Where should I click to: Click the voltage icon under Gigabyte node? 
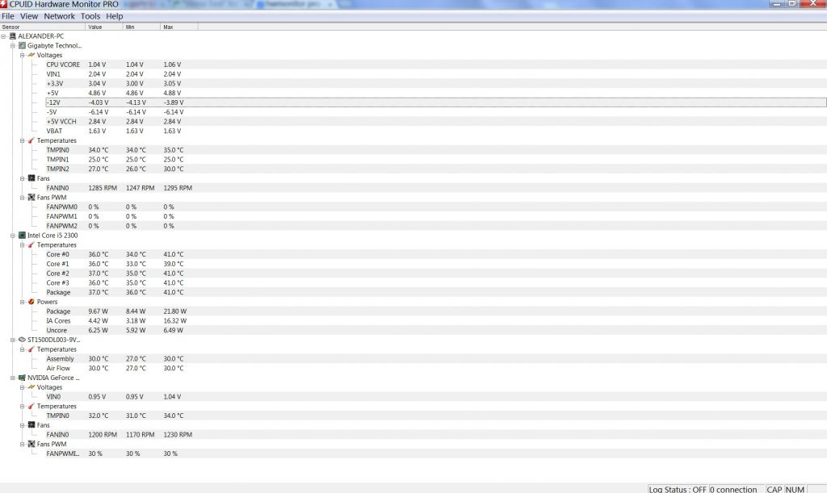pyautogui.click(x=31, y=55)
